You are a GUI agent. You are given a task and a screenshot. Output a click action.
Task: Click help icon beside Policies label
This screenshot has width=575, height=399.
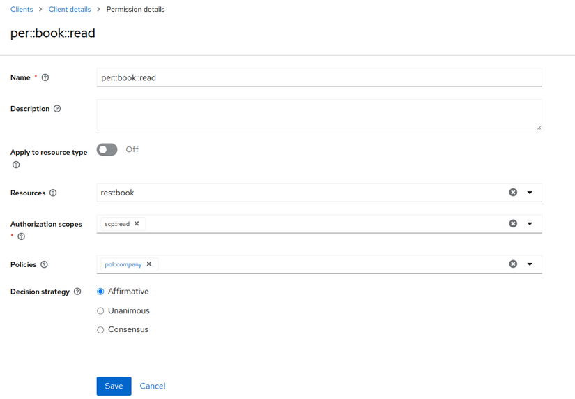tap(45, 265)
